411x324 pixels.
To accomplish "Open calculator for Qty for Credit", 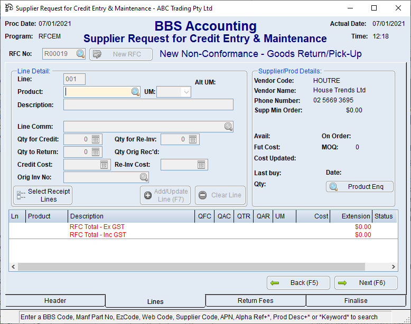I will [x=96, y=139].
